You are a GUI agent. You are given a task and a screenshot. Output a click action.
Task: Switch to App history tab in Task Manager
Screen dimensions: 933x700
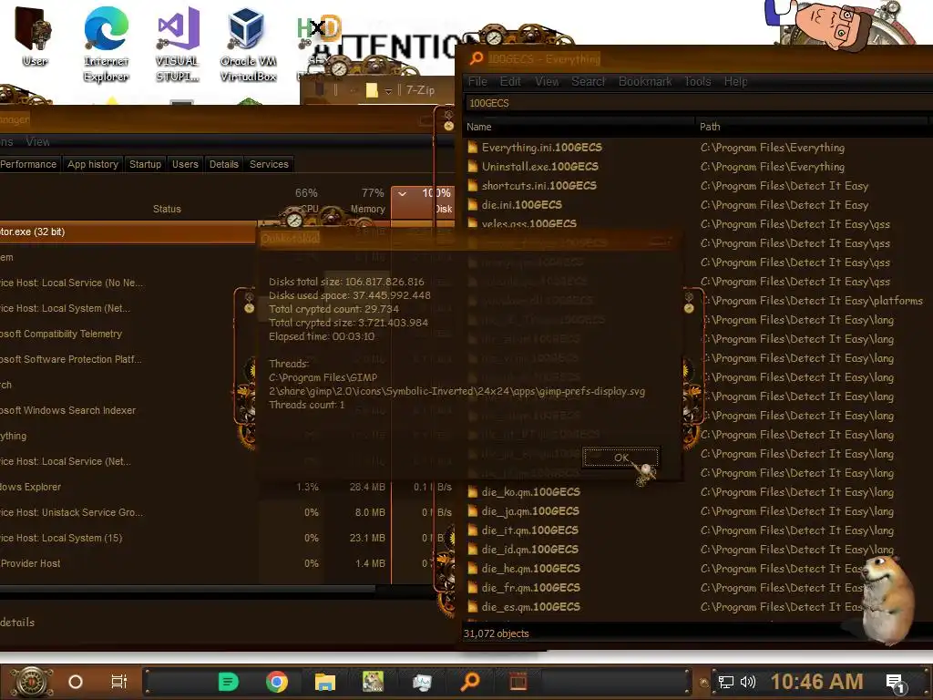coord(93,164)
